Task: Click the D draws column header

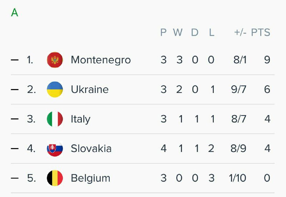Action: pyautogui.click(x=194, y=33)
